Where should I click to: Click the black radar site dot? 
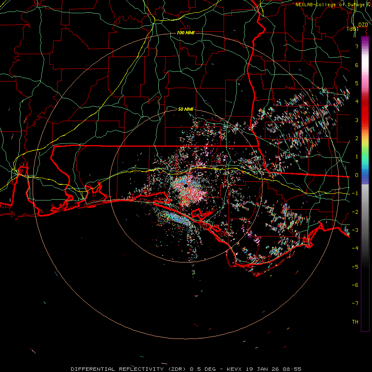pyautogui.click(x=186, y=186)
